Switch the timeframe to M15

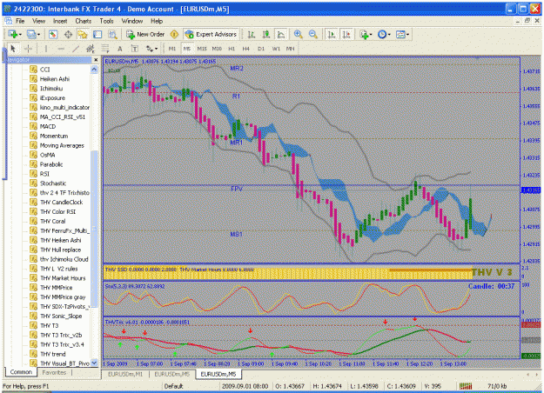pyautogui.click(x=202, y=49)
